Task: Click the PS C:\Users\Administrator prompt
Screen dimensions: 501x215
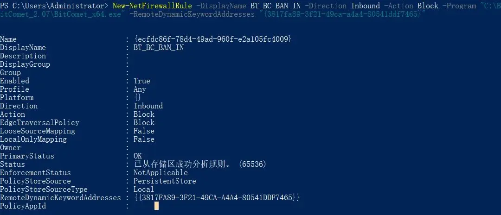Action: (x=53, y=6)
